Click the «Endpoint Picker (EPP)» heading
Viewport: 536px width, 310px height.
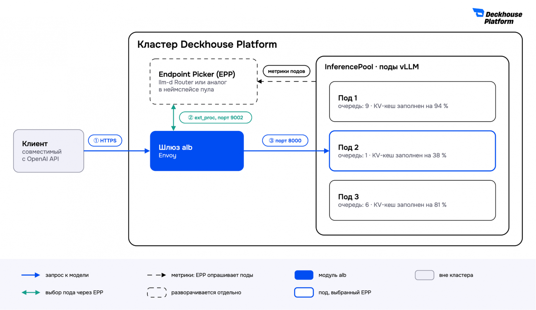(x=197, y=74)
